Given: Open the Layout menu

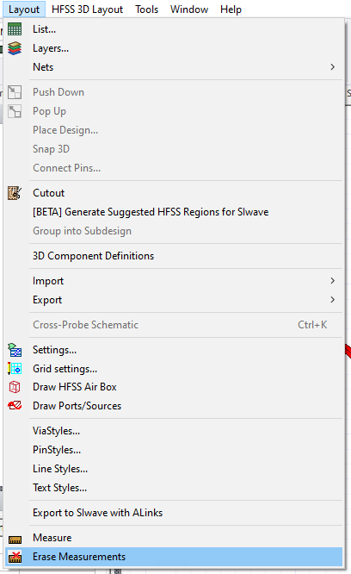Looking at the screenshot, I should (x=24, y=9).
